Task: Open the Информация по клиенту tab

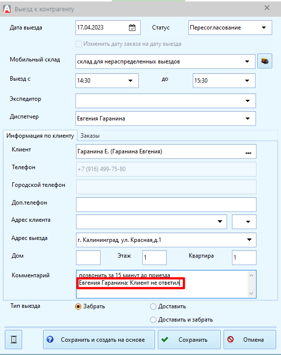Action: 40,136
